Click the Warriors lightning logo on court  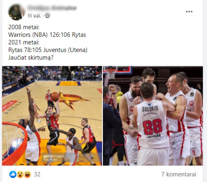coord(72,100)
